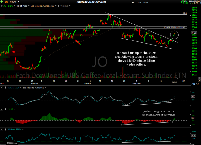Screen dimensions: 201x145
Task: Open the JO Hourly plot dropdown
Action: point(14,6)
